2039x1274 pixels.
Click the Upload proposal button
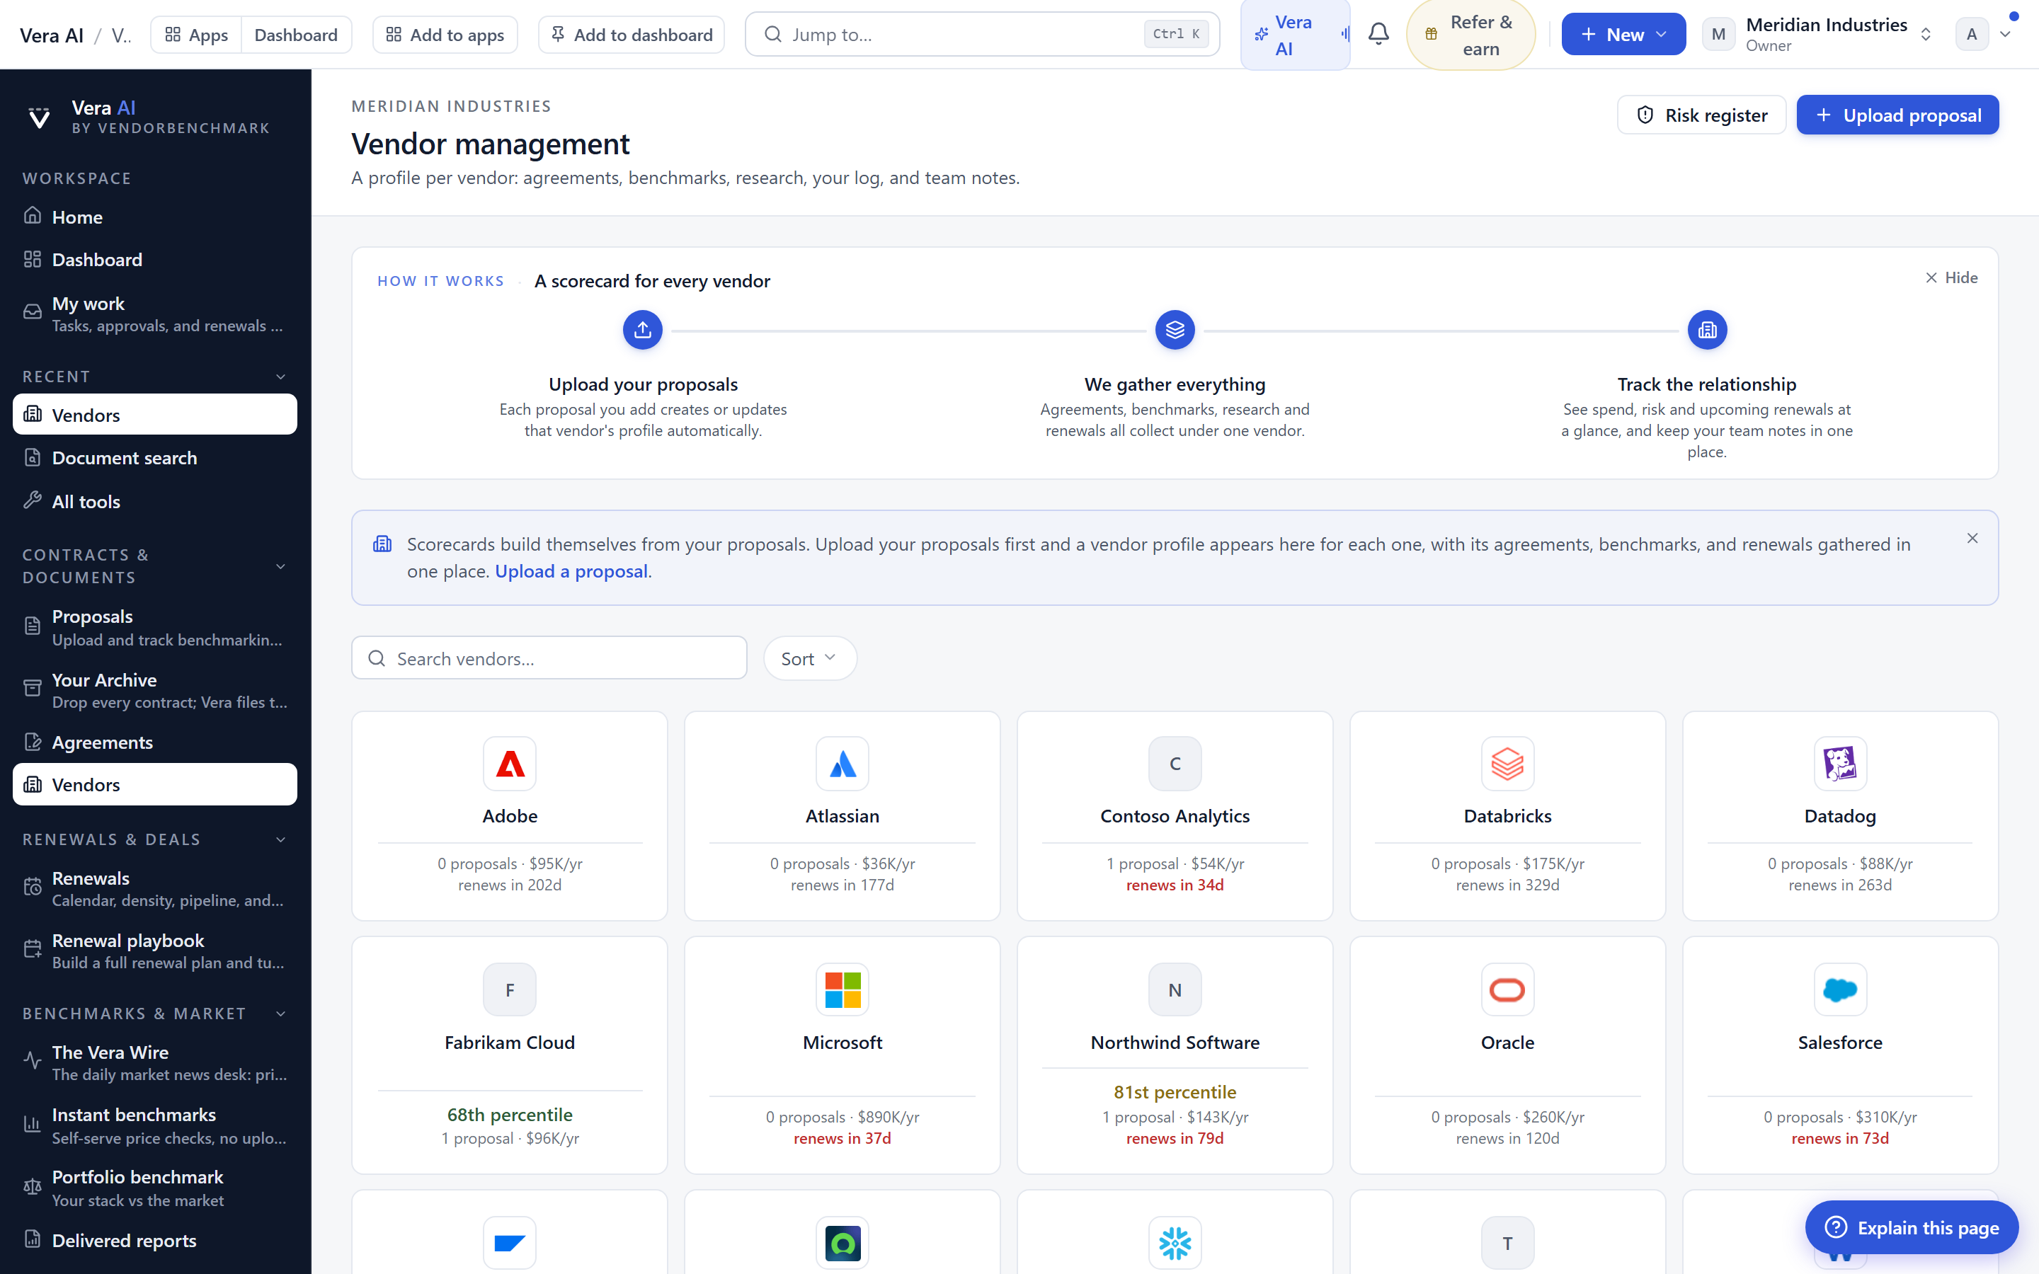coord(1897,115)
